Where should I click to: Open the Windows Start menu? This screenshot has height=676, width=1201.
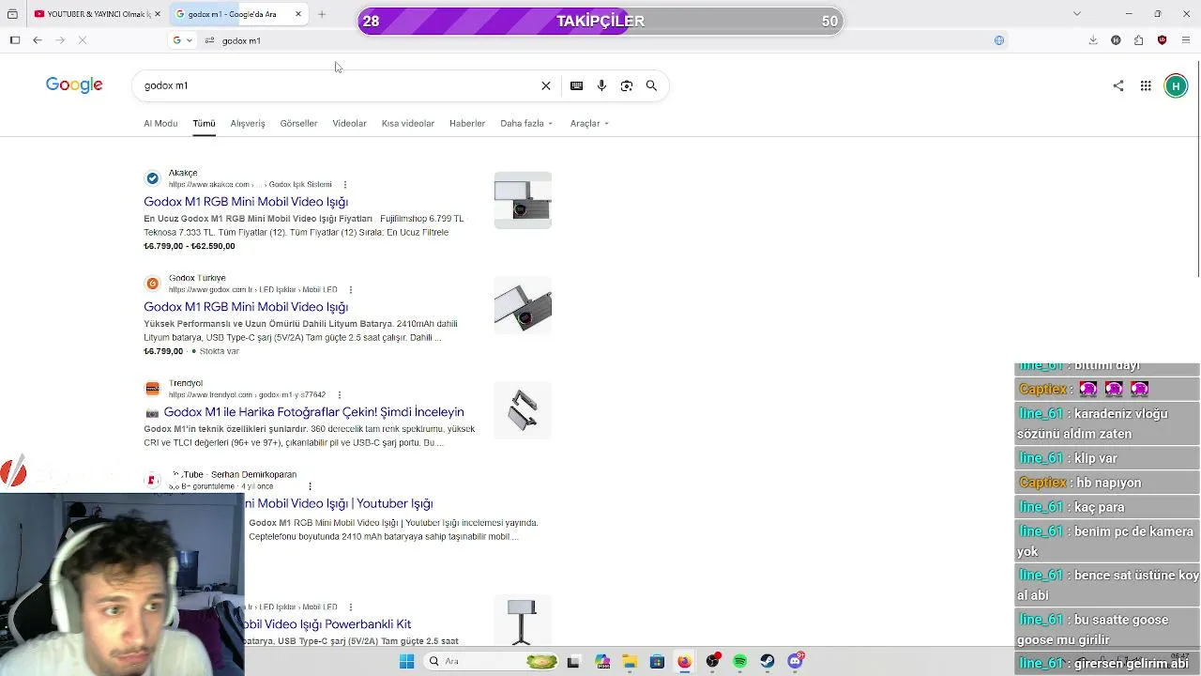[x=406, y=661]
